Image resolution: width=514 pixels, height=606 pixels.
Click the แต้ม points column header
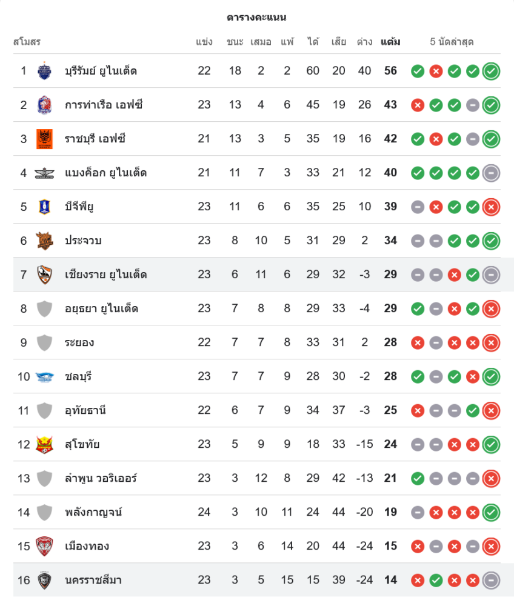[x=390, y=42]
